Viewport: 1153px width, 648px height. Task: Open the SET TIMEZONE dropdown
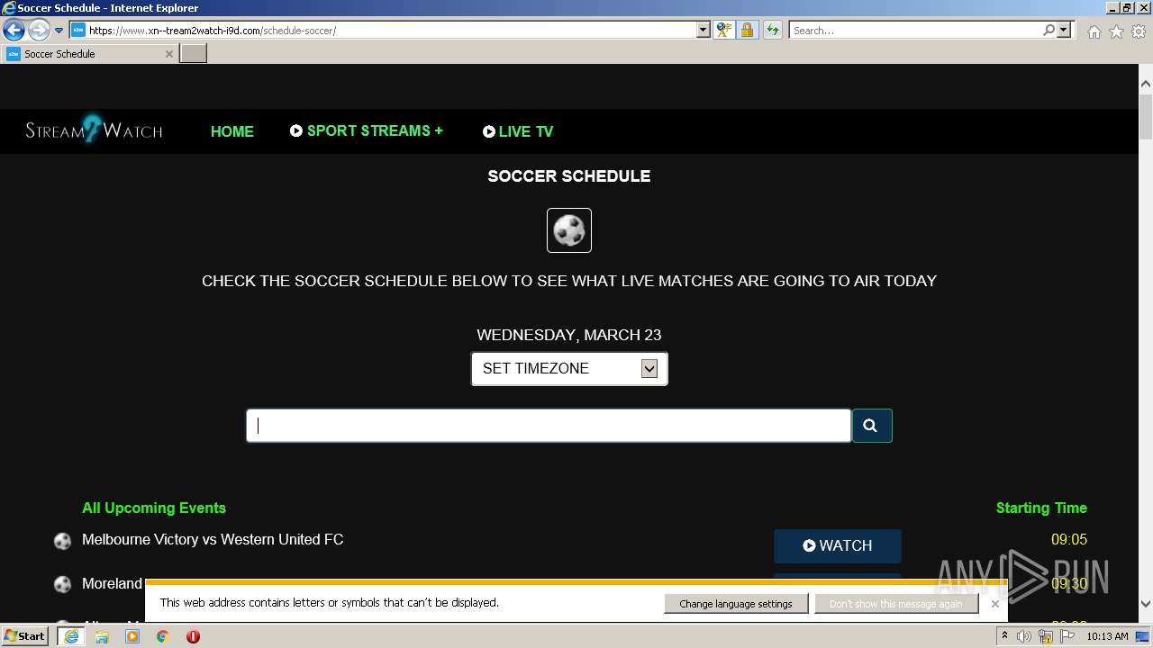569,368
